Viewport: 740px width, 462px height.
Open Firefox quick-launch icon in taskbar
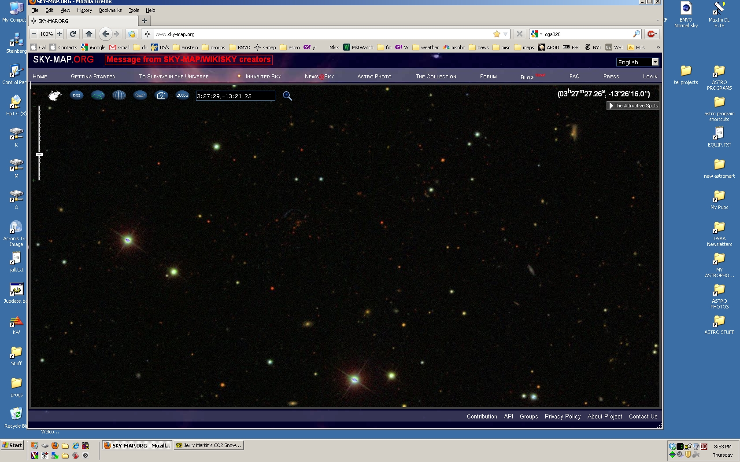55,445
